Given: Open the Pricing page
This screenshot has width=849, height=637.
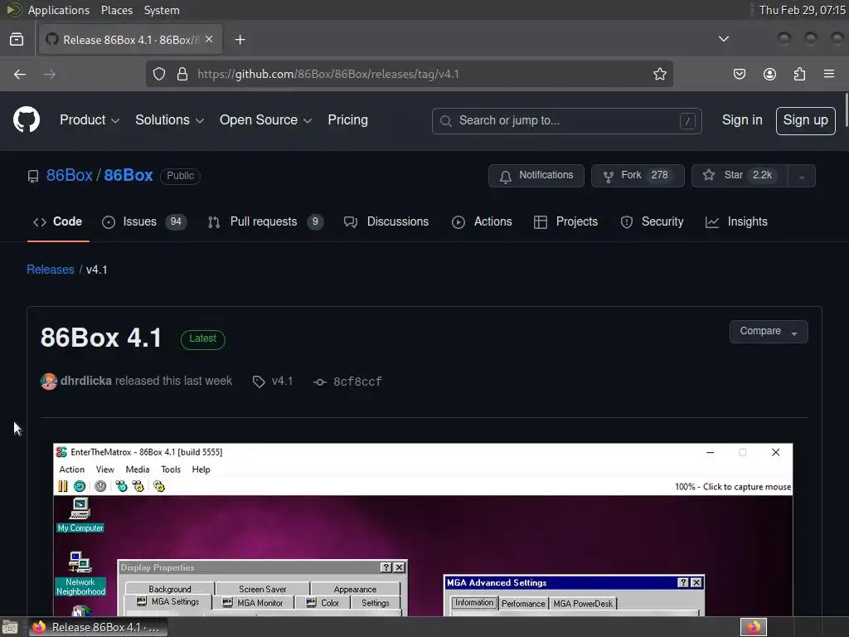Looking at the screenshot, I should point(347,119).
